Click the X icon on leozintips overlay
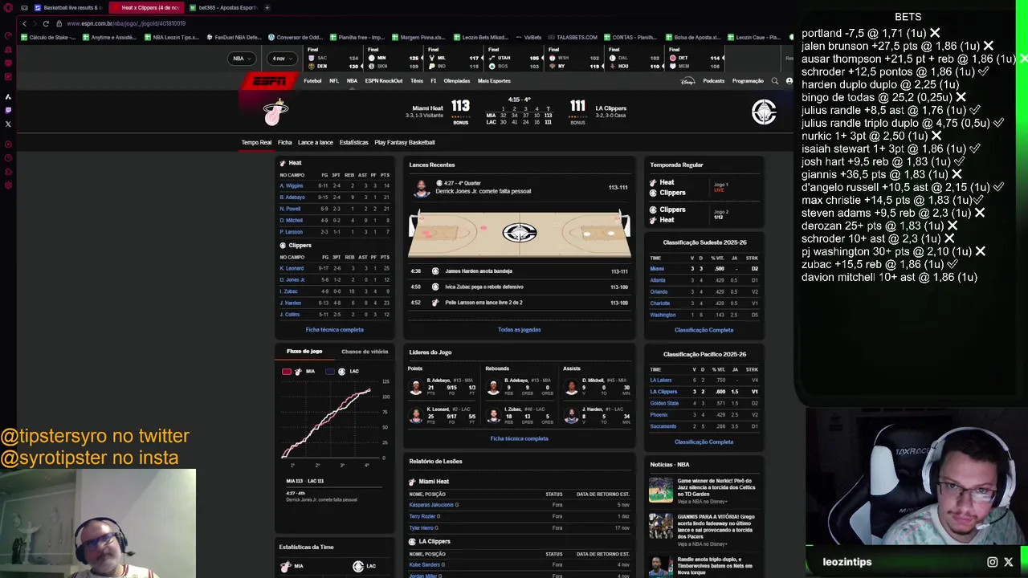Screen dimensions: 1028x578 (1009, 562)
